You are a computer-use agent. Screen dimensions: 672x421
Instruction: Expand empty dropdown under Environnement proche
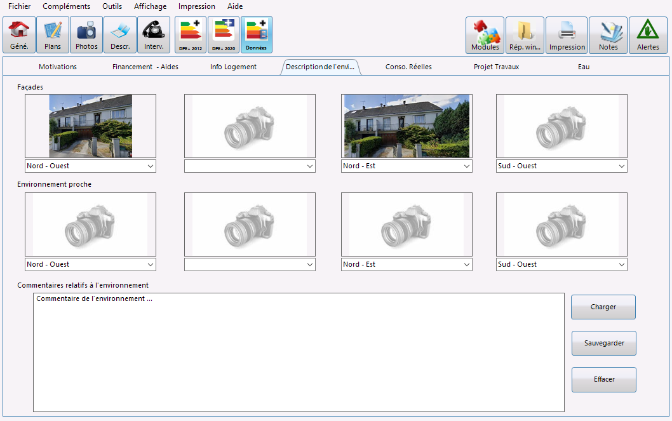click(250, 264)
